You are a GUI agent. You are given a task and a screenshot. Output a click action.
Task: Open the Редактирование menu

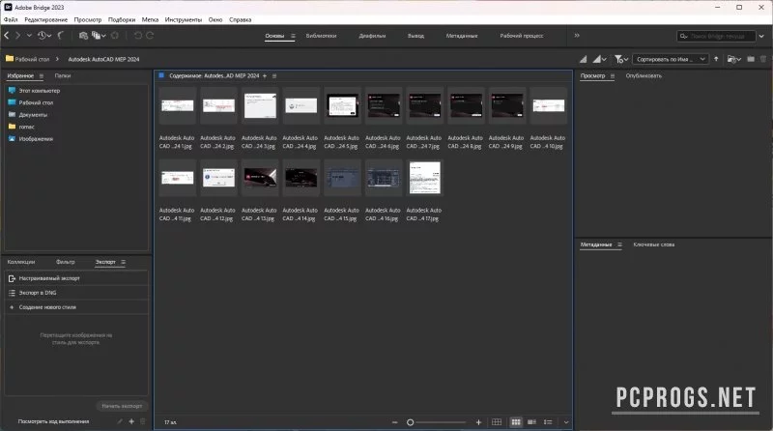click(x=45, y=19)
